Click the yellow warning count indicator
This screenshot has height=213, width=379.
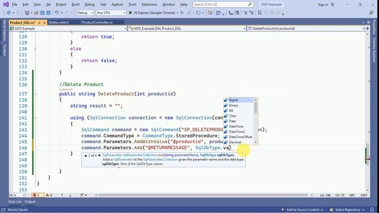(49, 195)
